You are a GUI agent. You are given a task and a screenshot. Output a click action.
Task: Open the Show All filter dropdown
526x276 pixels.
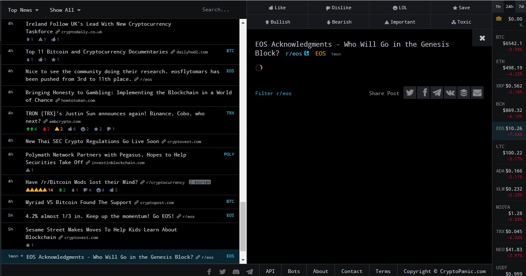click(x=65, y=10)
